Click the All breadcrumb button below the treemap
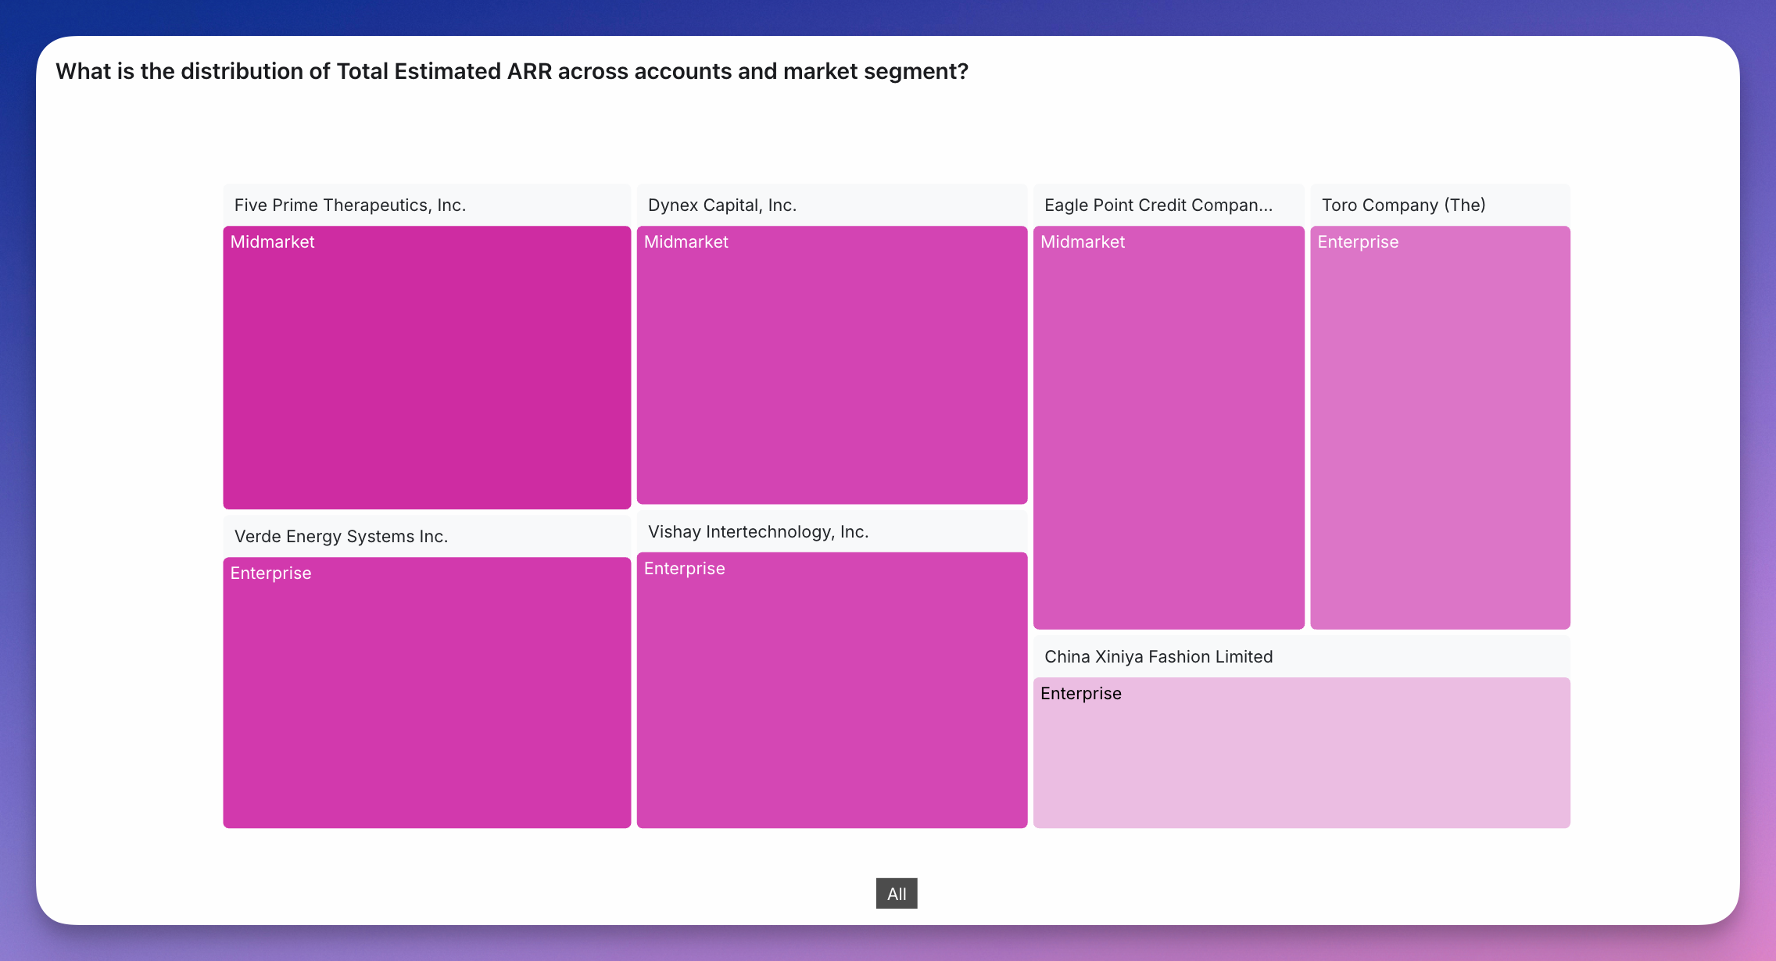The image size is (1776, 961). pyautogui.click(x=896, y=893)
